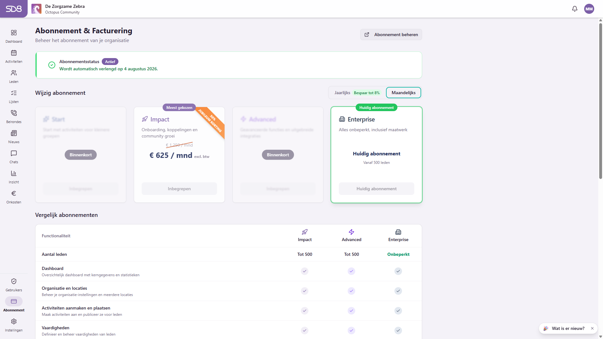
Task: Switch billing to Jaarlijks
Action: [357, 93]
